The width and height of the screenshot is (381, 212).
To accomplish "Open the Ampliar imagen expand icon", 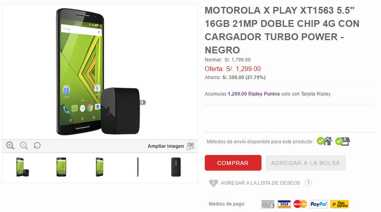I will [190, 146].
